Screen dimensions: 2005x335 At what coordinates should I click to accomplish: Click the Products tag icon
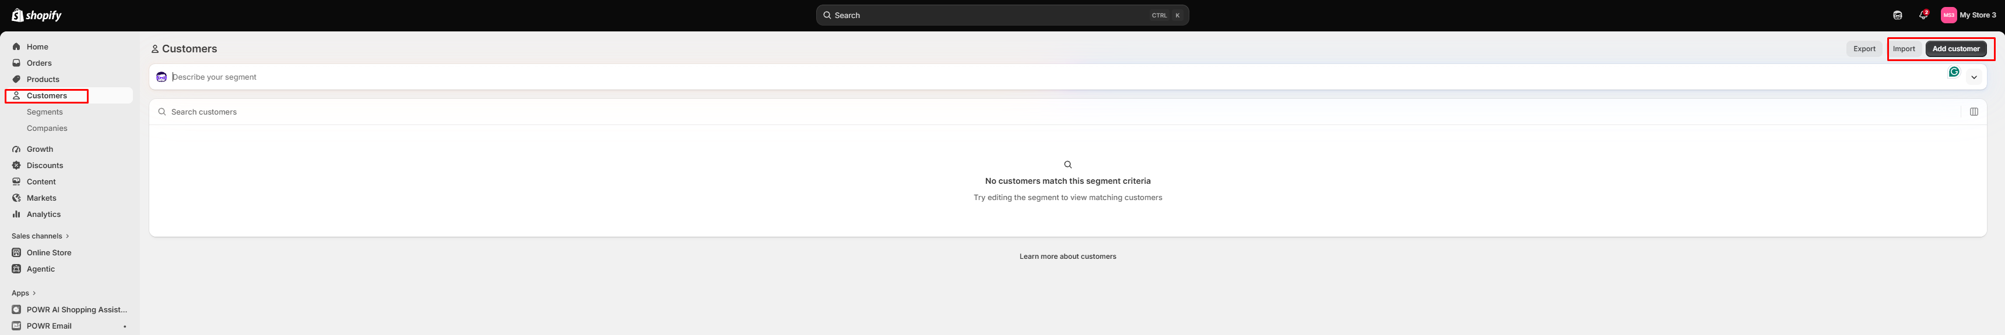[16, 79]
